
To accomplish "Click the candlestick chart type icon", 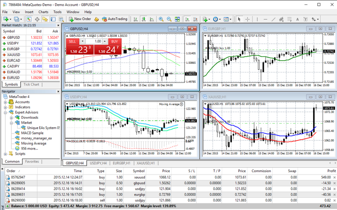I will (143, 19).
